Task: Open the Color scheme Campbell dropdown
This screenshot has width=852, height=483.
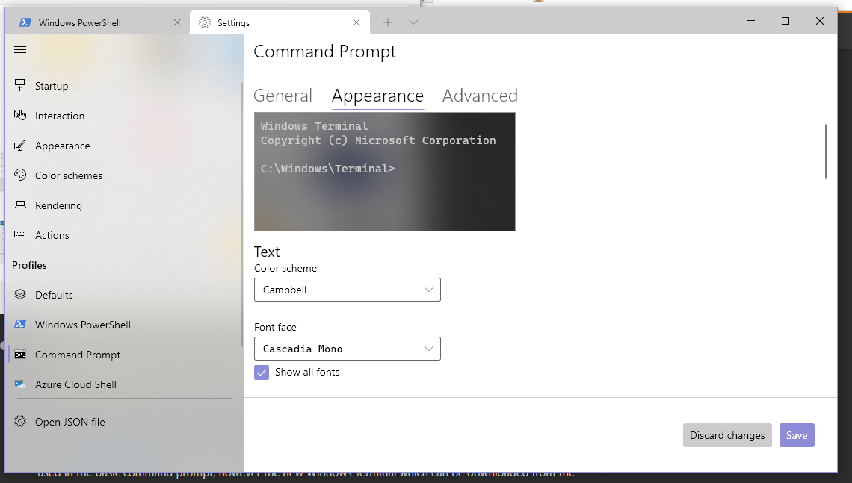Action: 348,290
